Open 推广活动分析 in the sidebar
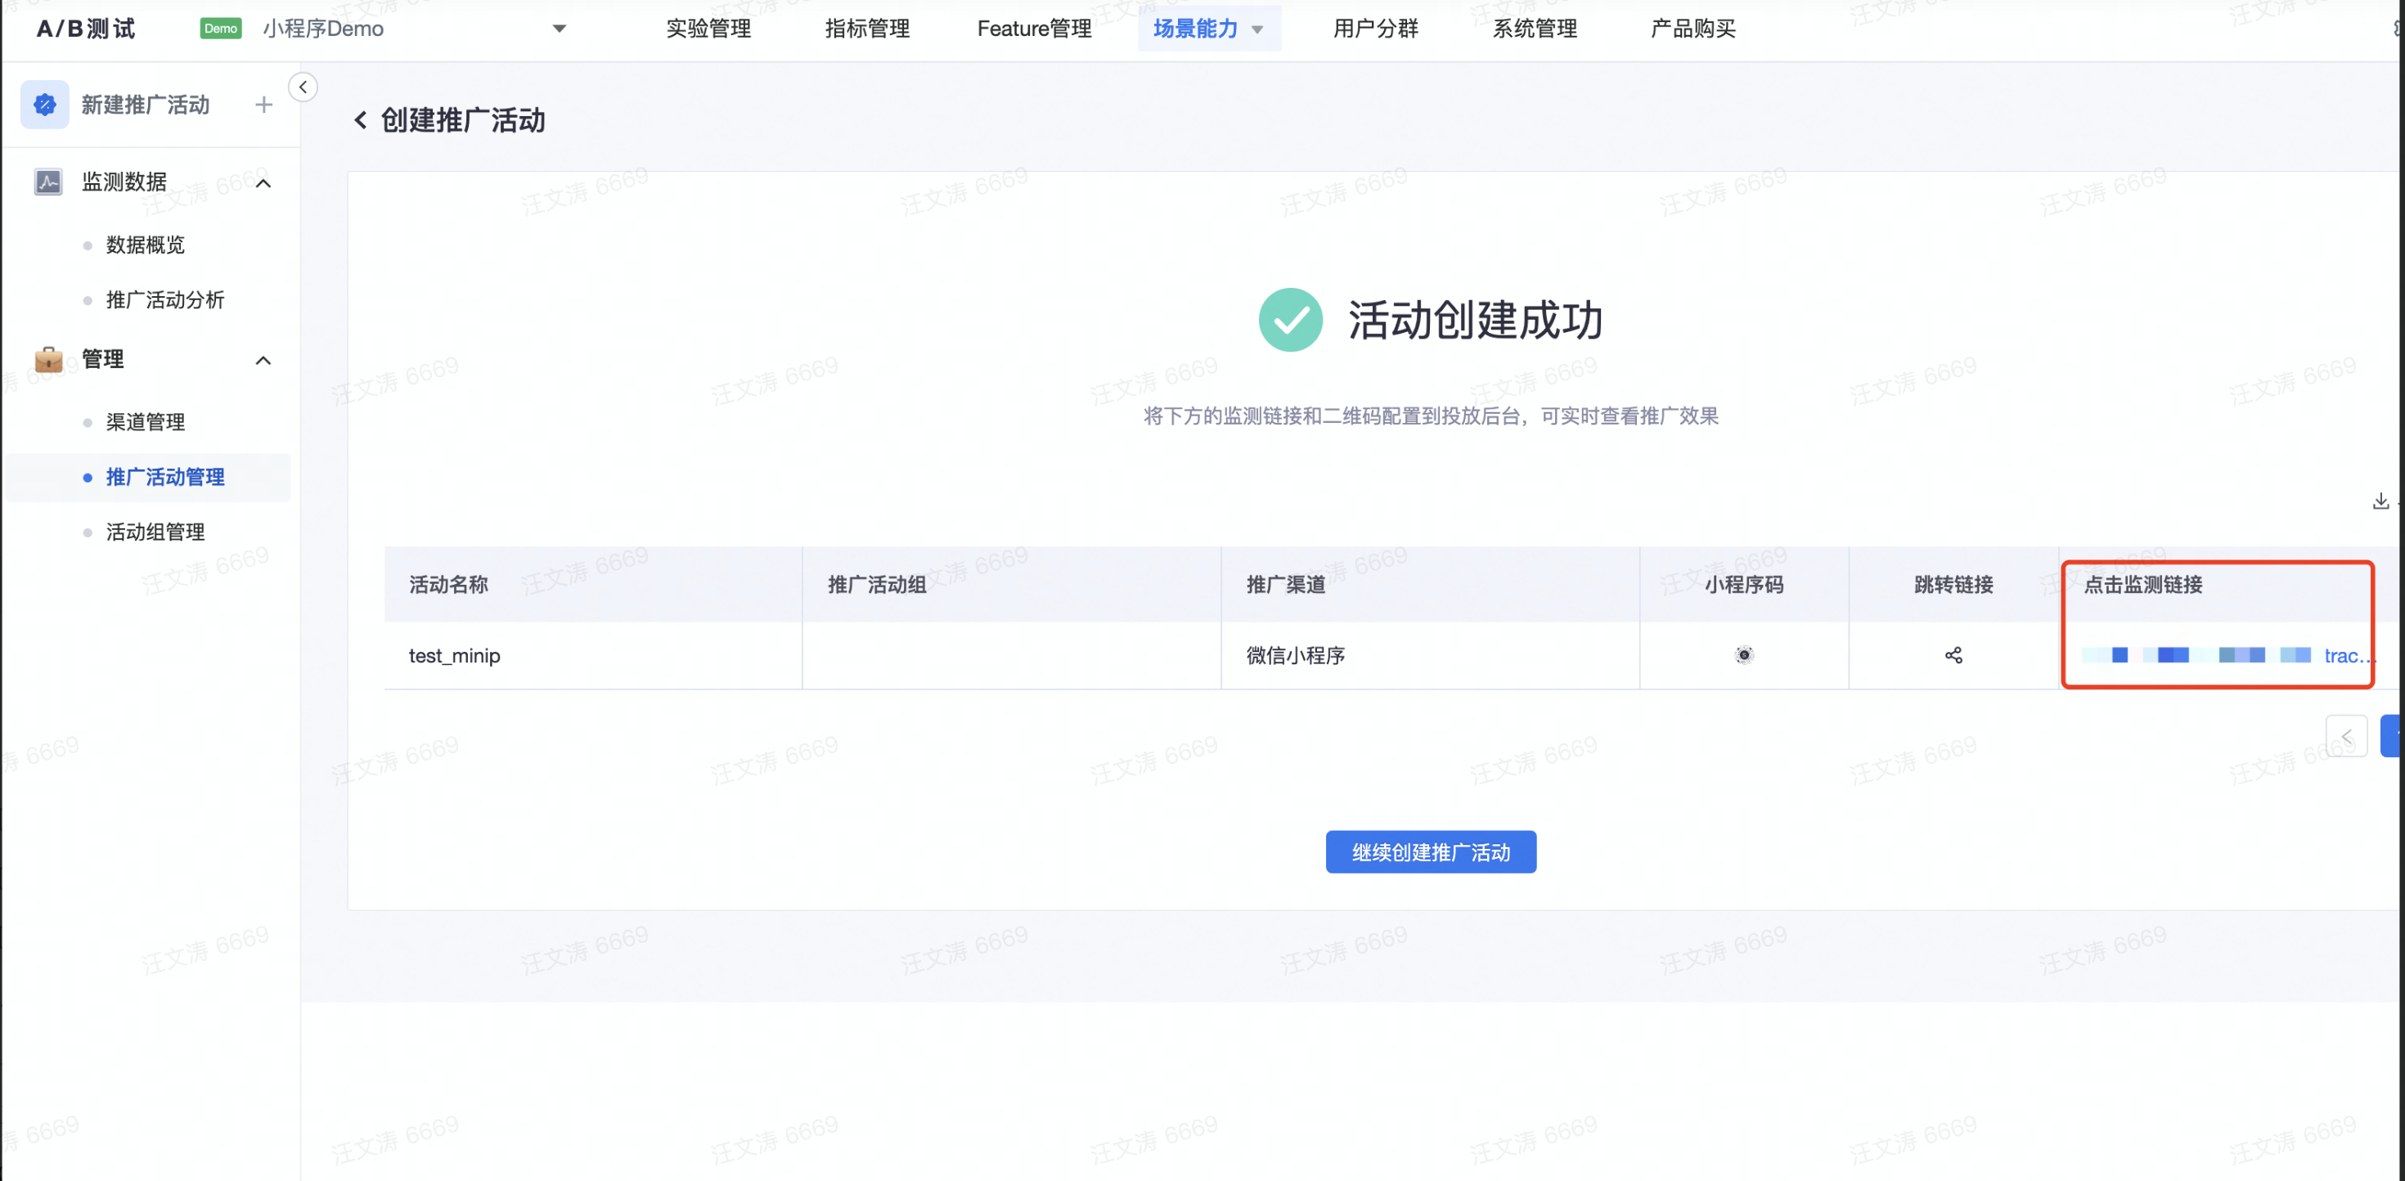 [x=165, y=299]
